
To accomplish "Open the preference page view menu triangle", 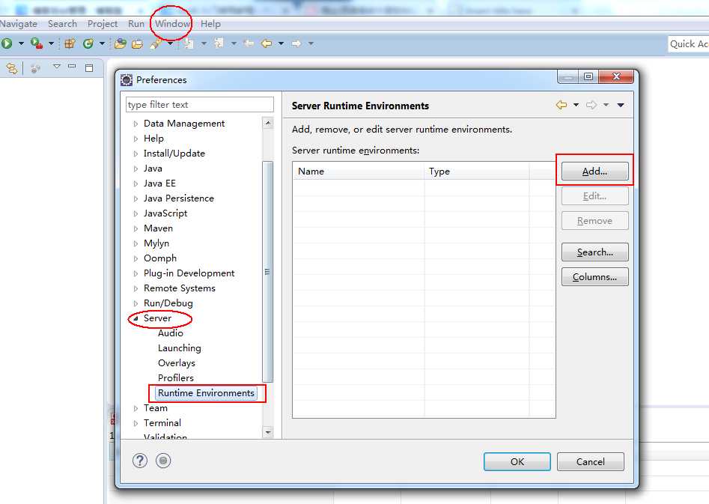I will point(621,105).
